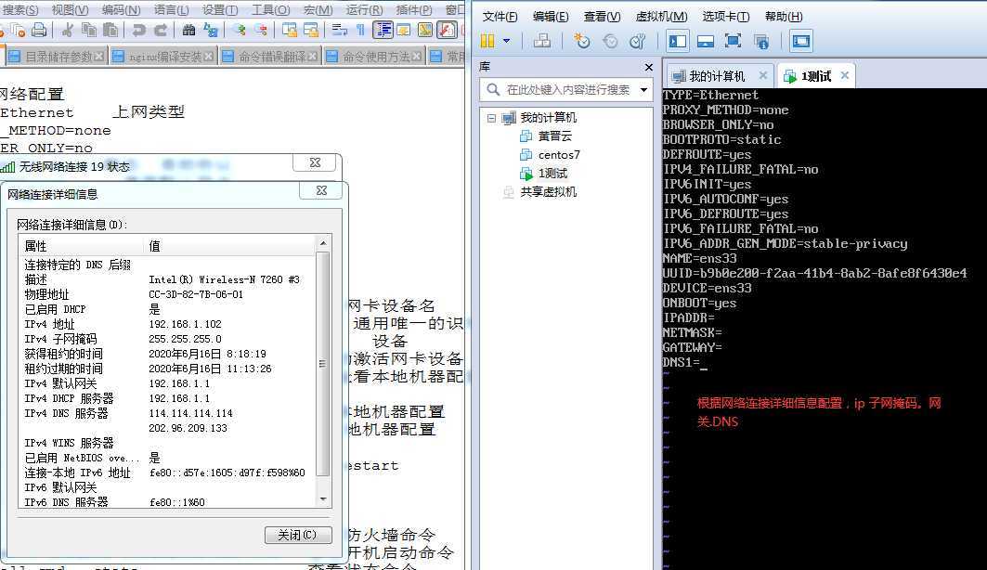Click the 关闭(C) button in details dialog
The width and height of the screenshot is (987, 570).
(298, 535)
